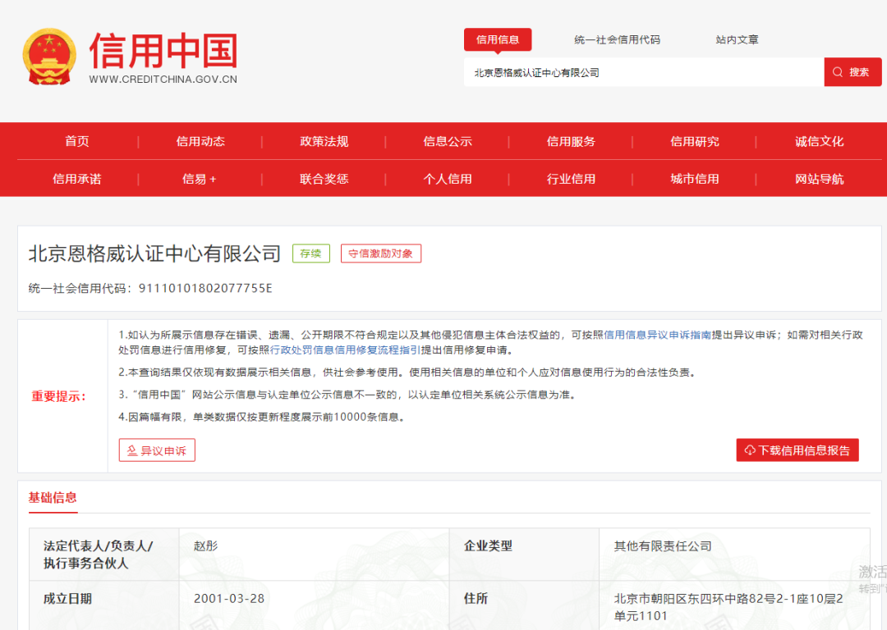Select the 守信激励对象 badge

point(380,253)
